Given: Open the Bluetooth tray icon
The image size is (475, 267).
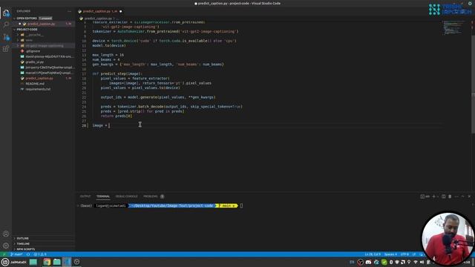Looking at the screenshot, I should pos(391,262).
